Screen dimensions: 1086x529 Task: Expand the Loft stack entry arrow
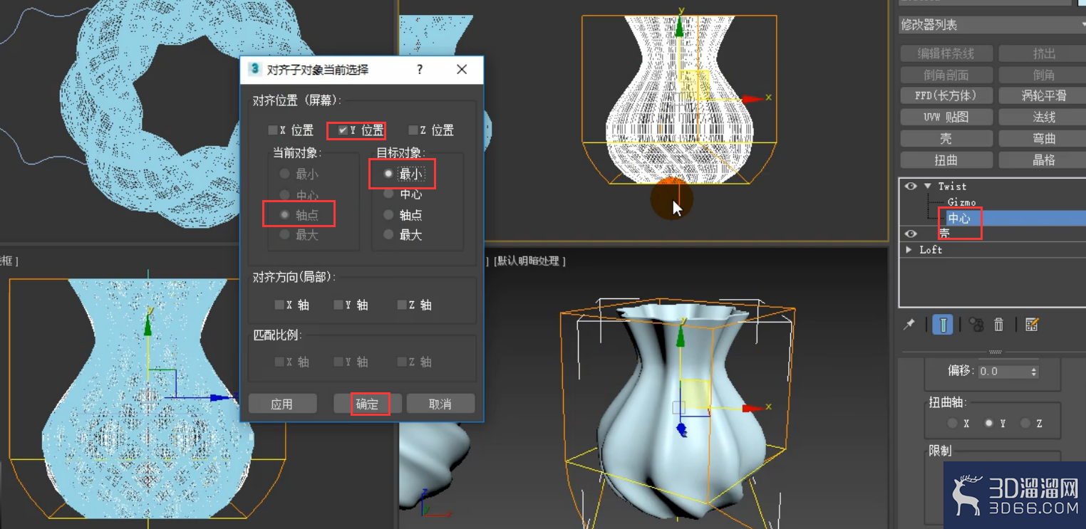click(909, 250)
